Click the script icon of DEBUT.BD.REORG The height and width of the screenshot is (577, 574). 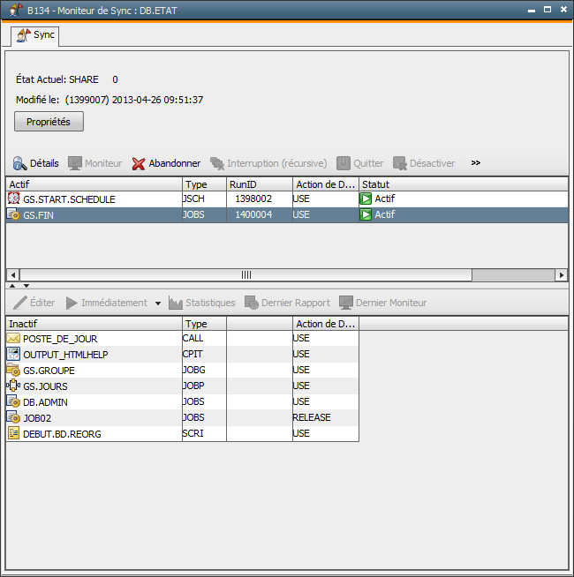[13, 433]
